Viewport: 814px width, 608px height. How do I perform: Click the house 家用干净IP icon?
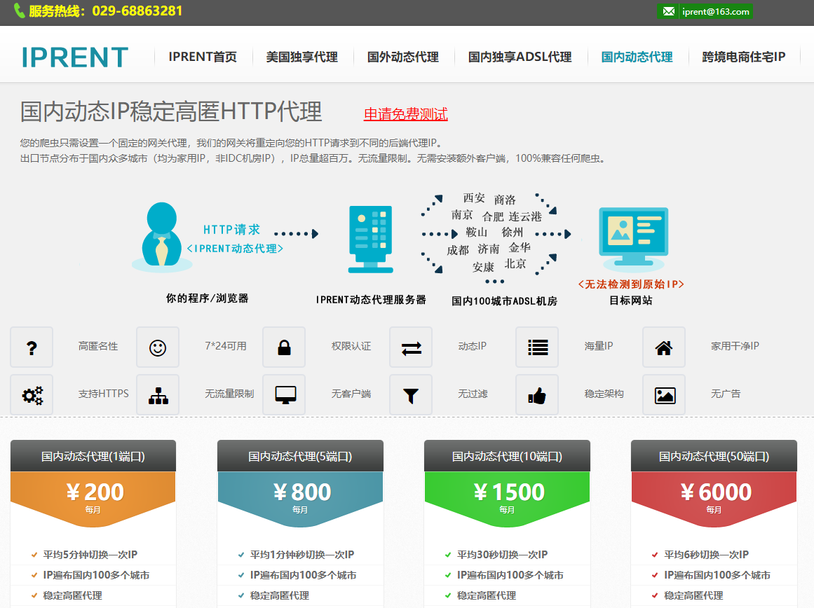[664, 347]
